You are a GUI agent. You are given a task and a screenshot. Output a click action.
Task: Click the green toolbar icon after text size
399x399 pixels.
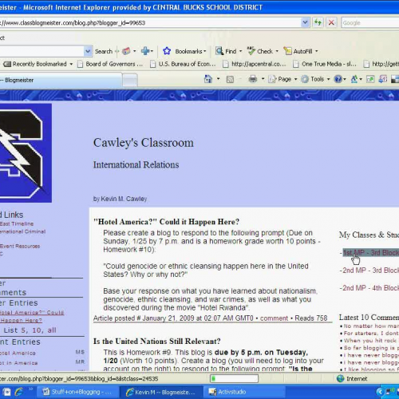[x=370, y=79]
